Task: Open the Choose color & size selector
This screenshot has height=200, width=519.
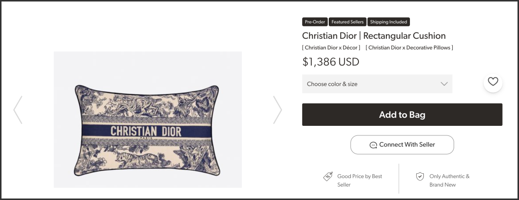Action: tap(377, 84)
